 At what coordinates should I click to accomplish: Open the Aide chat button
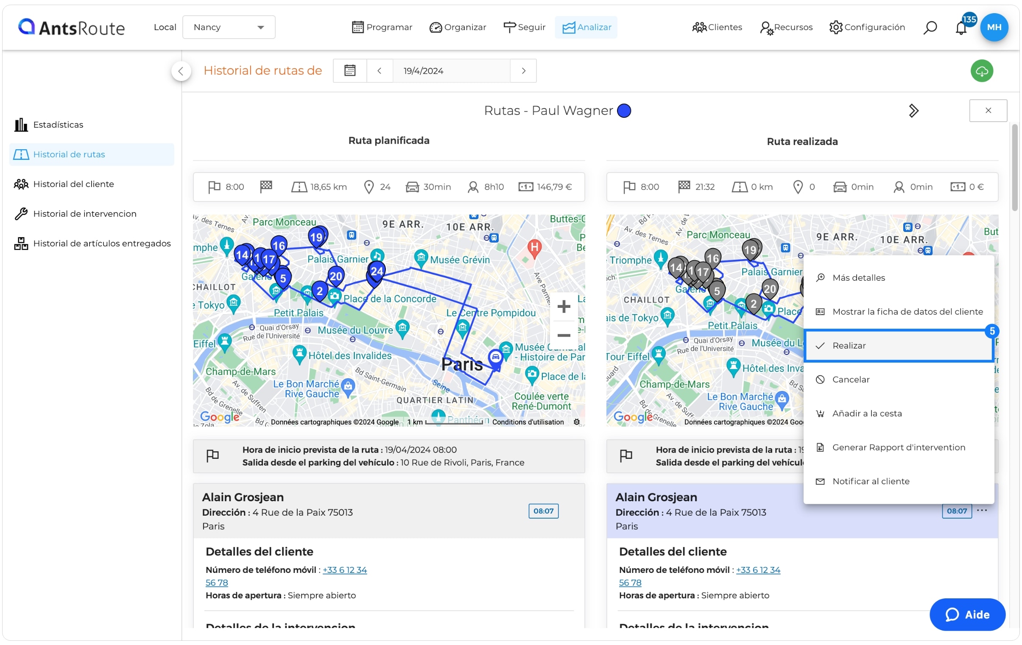tap(967, 614)
